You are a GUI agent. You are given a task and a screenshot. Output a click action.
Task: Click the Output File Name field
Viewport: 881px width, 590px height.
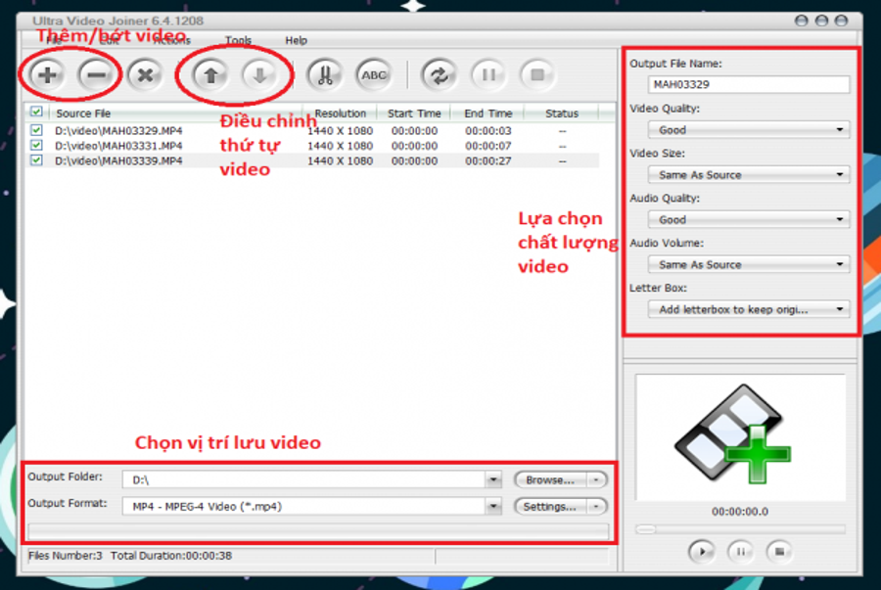(749, 85)
